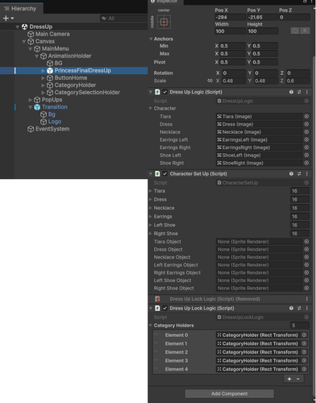The width and height of the screenshot is (316, 403).
Task: Add element to Category Holders list
Action: pos(289,379)
